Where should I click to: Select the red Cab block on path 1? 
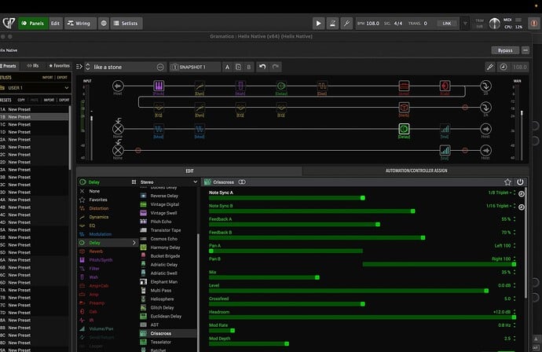click(445, 86)
